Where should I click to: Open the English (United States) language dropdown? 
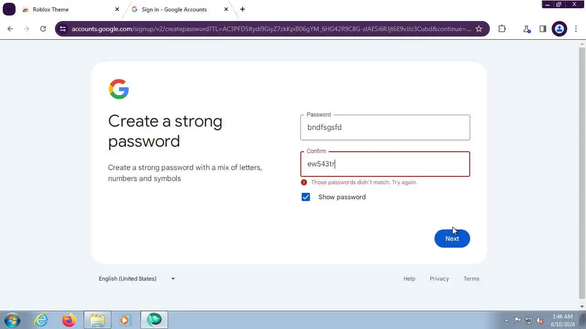pyautogui.click(x=137, y=279)
